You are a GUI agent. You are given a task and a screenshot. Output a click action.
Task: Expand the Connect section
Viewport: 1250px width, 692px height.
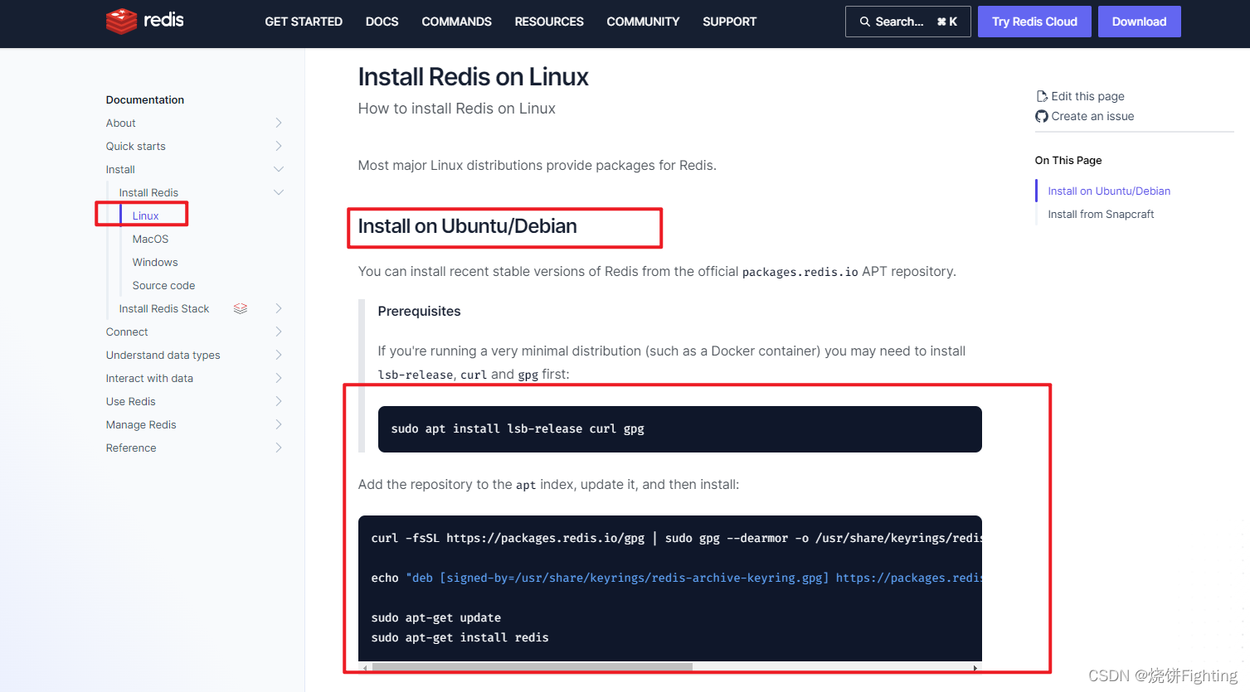click(279, 331)
